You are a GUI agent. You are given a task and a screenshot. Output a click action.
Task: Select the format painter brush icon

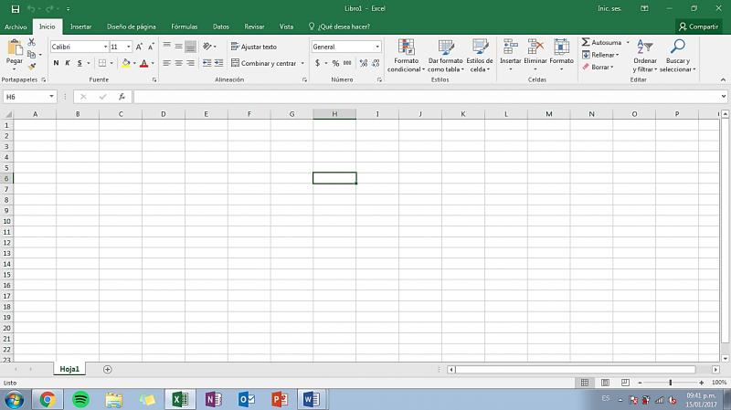coord(33,67)
